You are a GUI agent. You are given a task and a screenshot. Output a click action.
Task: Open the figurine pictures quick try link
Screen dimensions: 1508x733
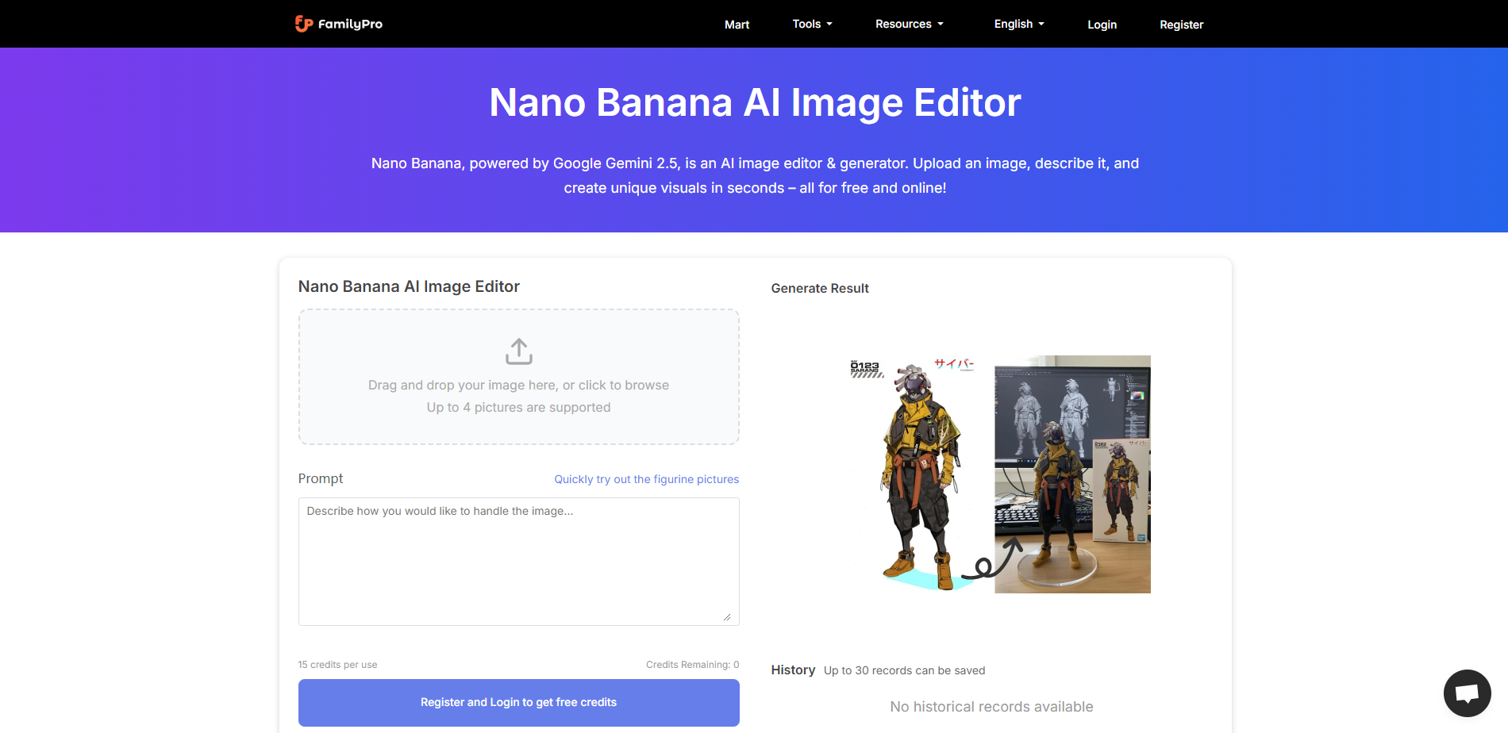click(645, 479)
